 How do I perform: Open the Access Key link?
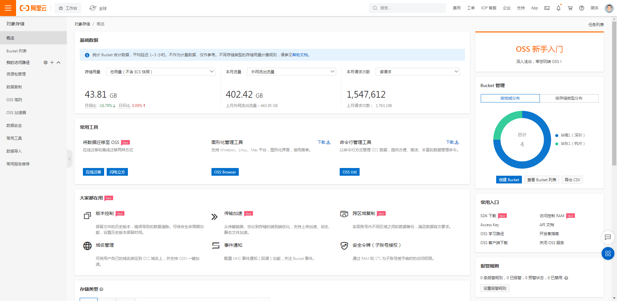tap(490, 225)
